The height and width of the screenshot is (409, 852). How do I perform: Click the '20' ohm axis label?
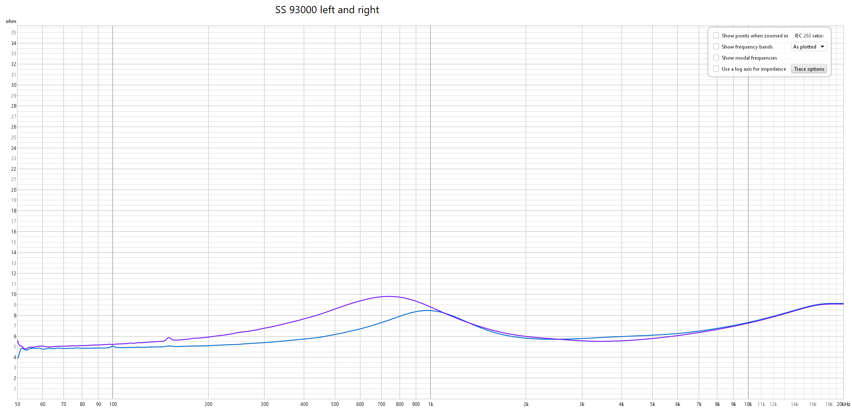pos(14,190)
